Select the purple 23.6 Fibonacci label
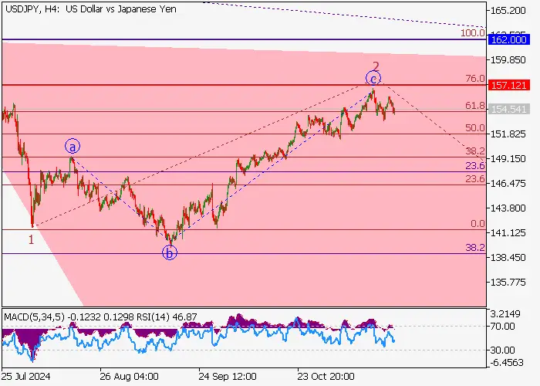This screenshot has width=540, height=386. (475, 166)
